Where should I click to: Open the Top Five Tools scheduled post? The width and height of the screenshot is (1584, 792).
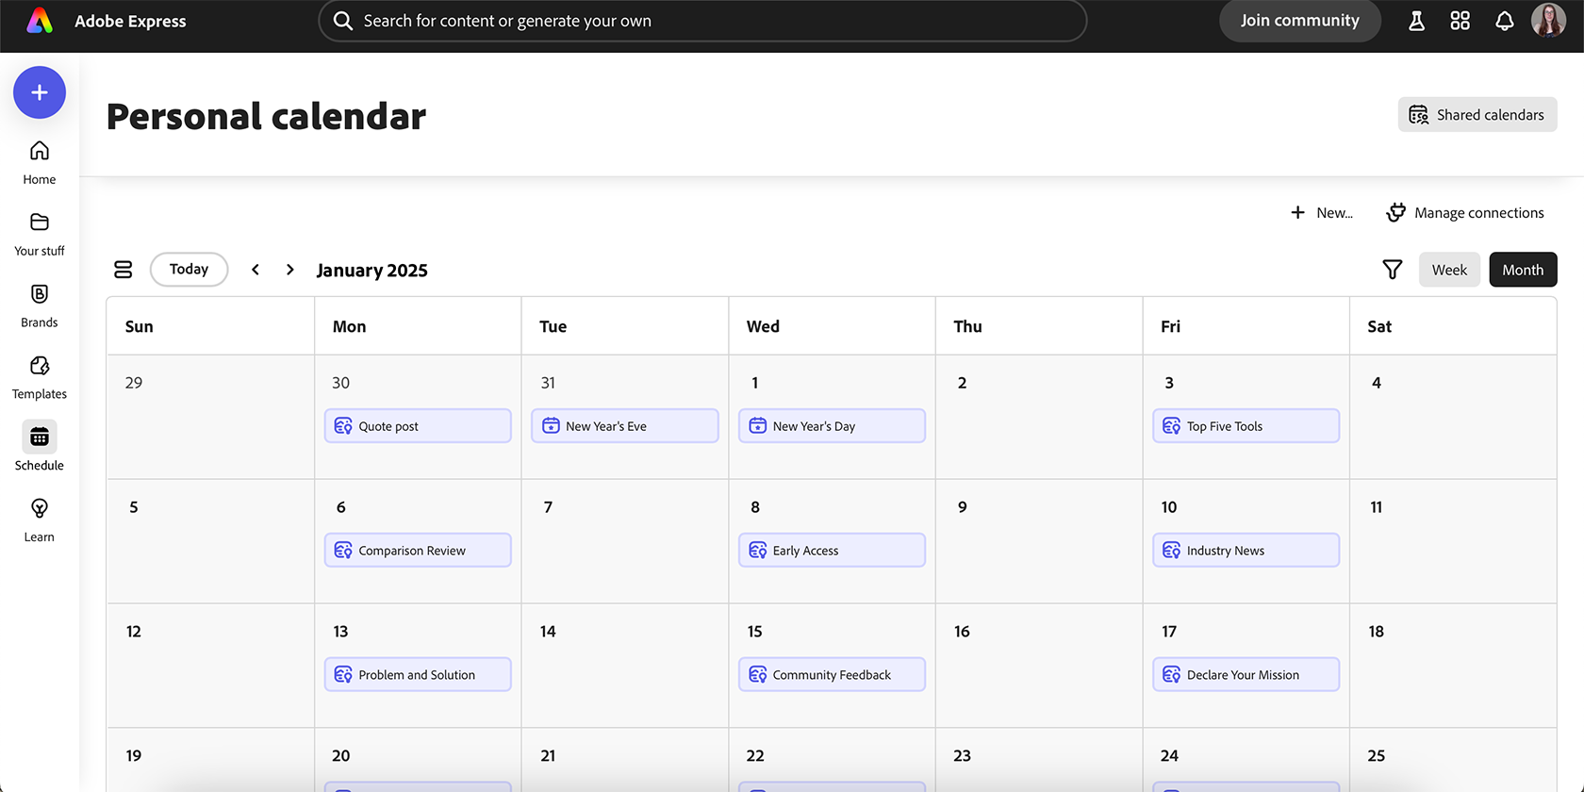point(1246,426)
